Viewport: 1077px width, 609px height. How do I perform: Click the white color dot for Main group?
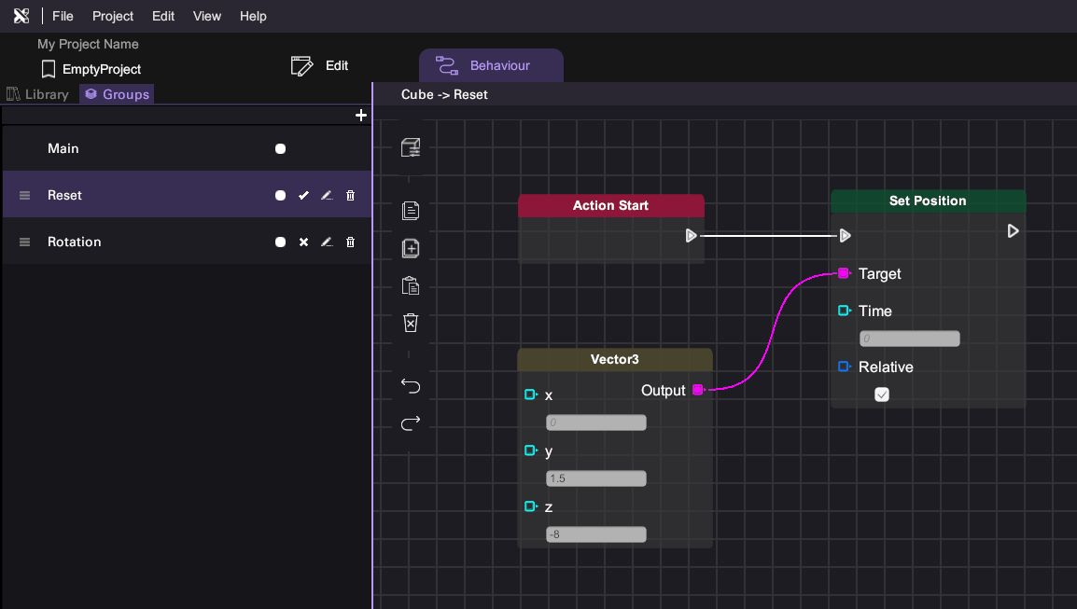(280, 149)
